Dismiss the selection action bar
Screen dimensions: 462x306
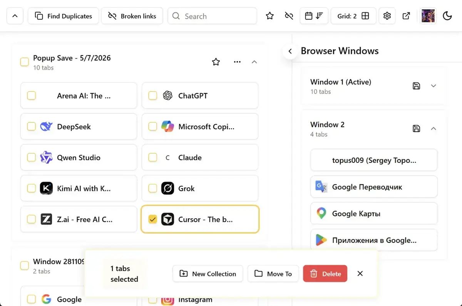360,274
